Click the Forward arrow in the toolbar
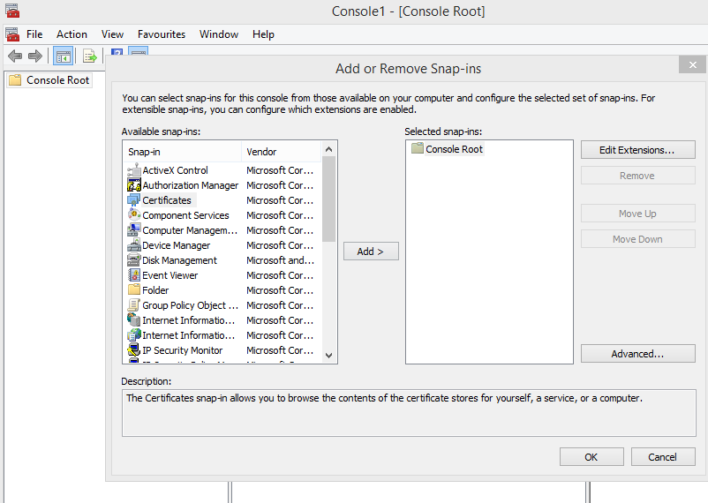The height and width of the screenshot is (503, 708). 35,56
